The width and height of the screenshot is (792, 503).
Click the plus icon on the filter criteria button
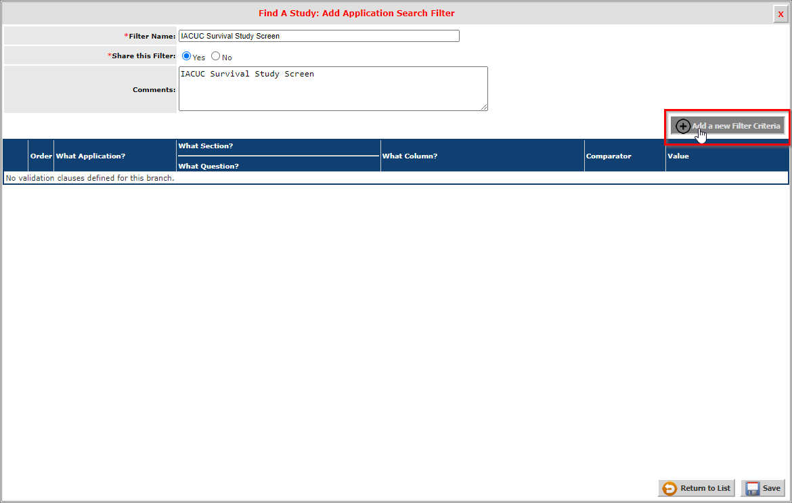pos(683,126)
